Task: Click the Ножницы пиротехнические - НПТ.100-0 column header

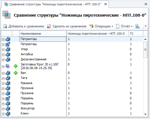Action: pyautogui.click(x=98, y=34)
